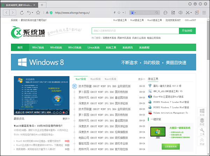Switch to Win10系统 list tab

pyautogui.click(x=110, y=79)
